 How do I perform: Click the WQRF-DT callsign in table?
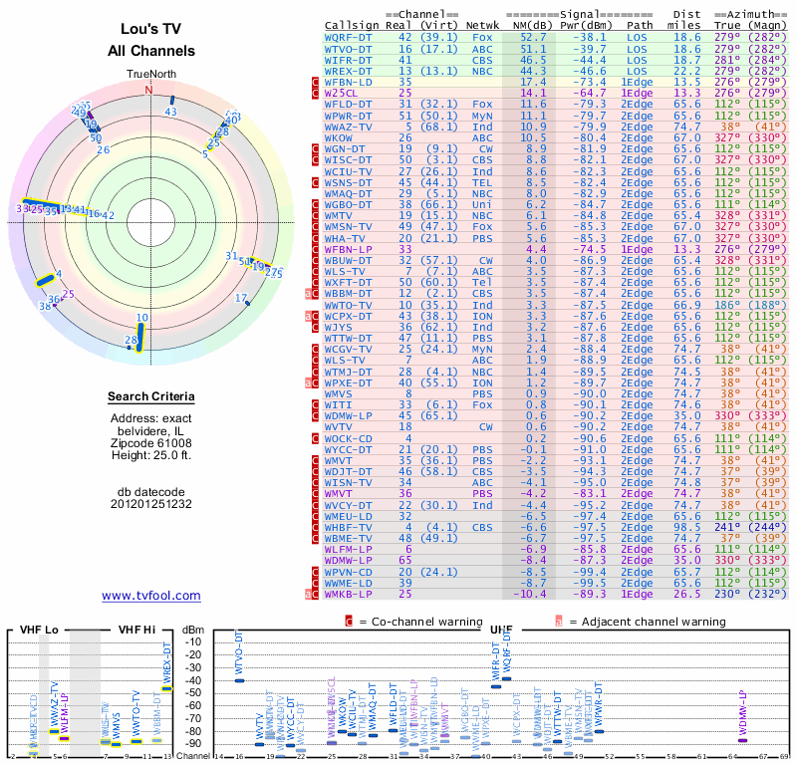pos(349,37)
